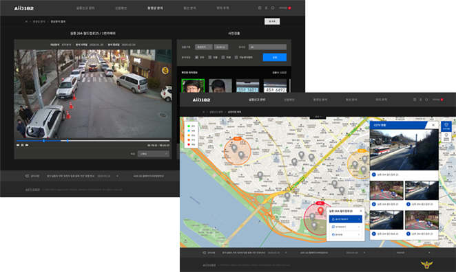The image size is (456, 272).
Task: Fast-forward the CCTV video playback
Action: 27,145
